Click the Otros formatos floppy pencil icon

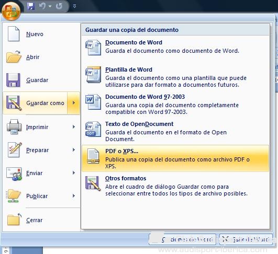[93, 183]
